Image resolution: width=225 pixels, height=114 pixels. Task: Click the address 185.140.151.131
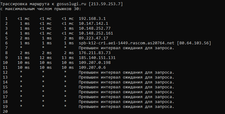[x=97, y=58]
